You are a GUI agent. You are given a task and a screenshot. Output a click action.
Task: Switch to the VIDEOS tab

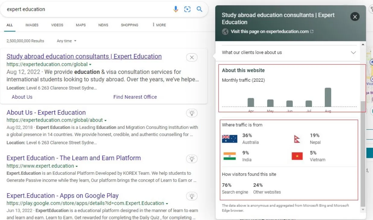pos(57,25)
